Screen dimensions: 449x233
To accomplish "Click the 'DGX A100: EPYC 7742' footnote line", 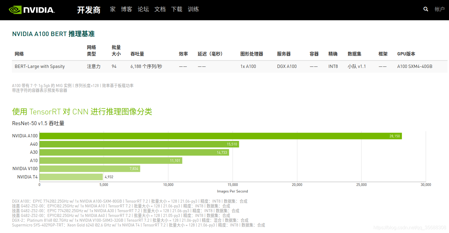I will tap(130, 201).
